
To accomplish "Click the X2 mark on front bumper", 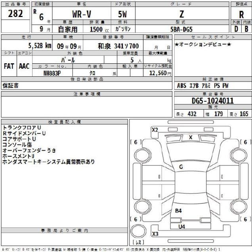I will point(155,130).
